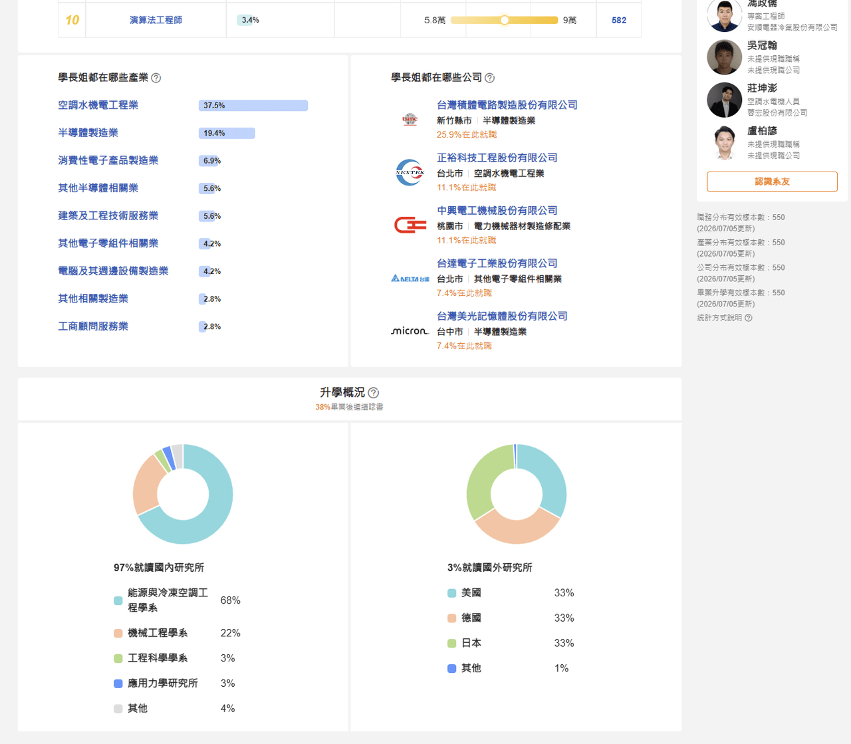Open 半導體製造業 industry link

click(x=88, y=133)
